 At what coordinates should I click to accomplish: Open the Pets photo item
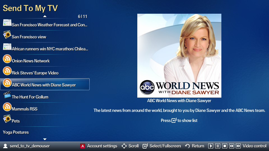click(45, 121)
